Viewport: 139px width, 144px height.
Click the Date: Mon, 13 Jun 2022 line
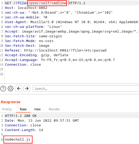point(42,121)
